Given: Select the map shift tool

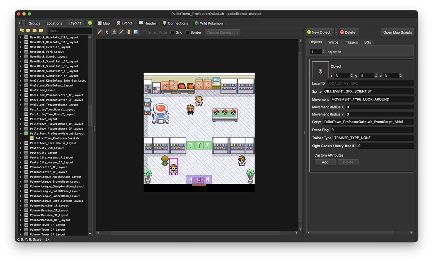Looking at the screenshot, I should tap(136, 32).
